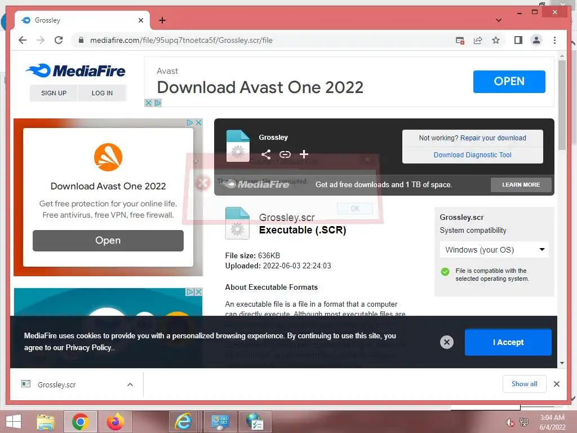Go back using the browser back arrow
The width and height of the screenshot is (577, 433).
(x=23, y=40)
